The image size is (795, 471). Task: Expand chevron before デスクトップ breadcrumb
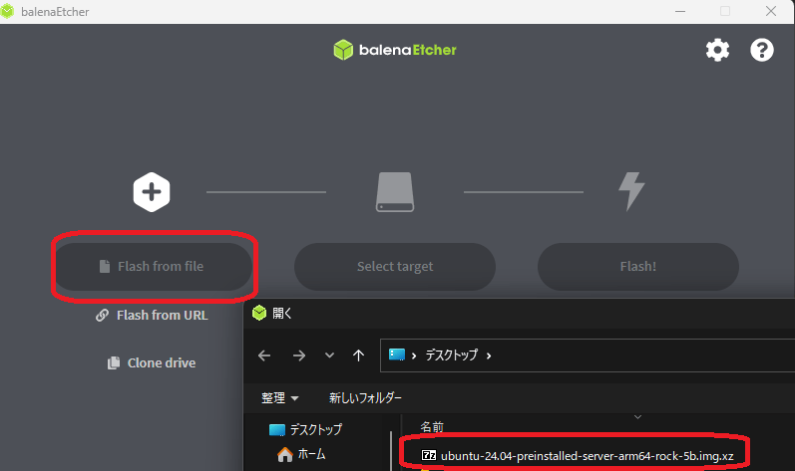pyautogui.click(x=414, y=355)
